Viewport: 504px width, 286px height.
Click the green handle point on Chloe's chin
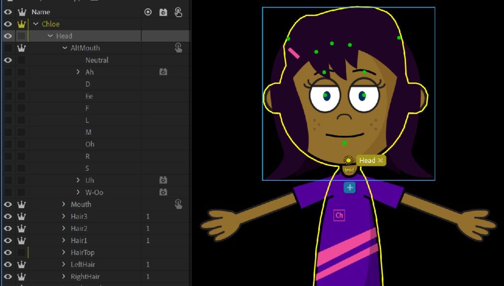click(344, 143)
